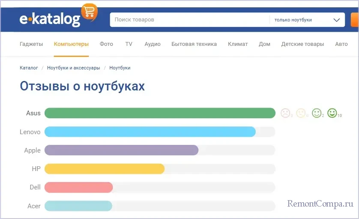Select the Компьютеры category tab
Viewport: 359px width, 219px height.
point(71,44)
